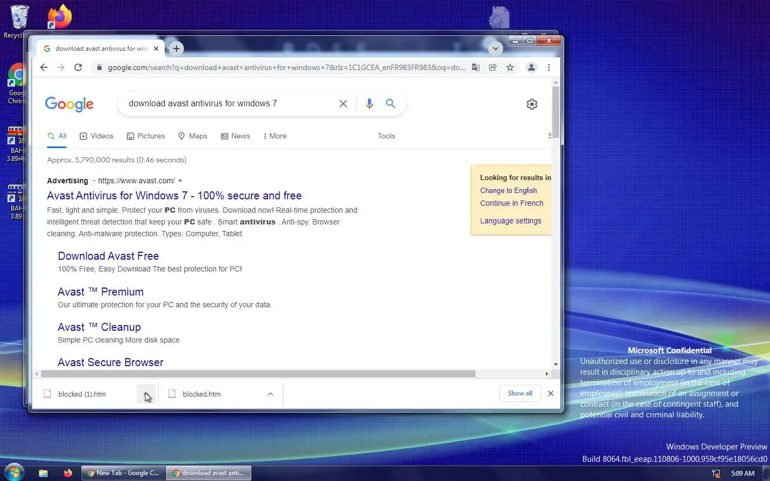Click the Windows Start button
770x481 pixels.
coord(14,472)
